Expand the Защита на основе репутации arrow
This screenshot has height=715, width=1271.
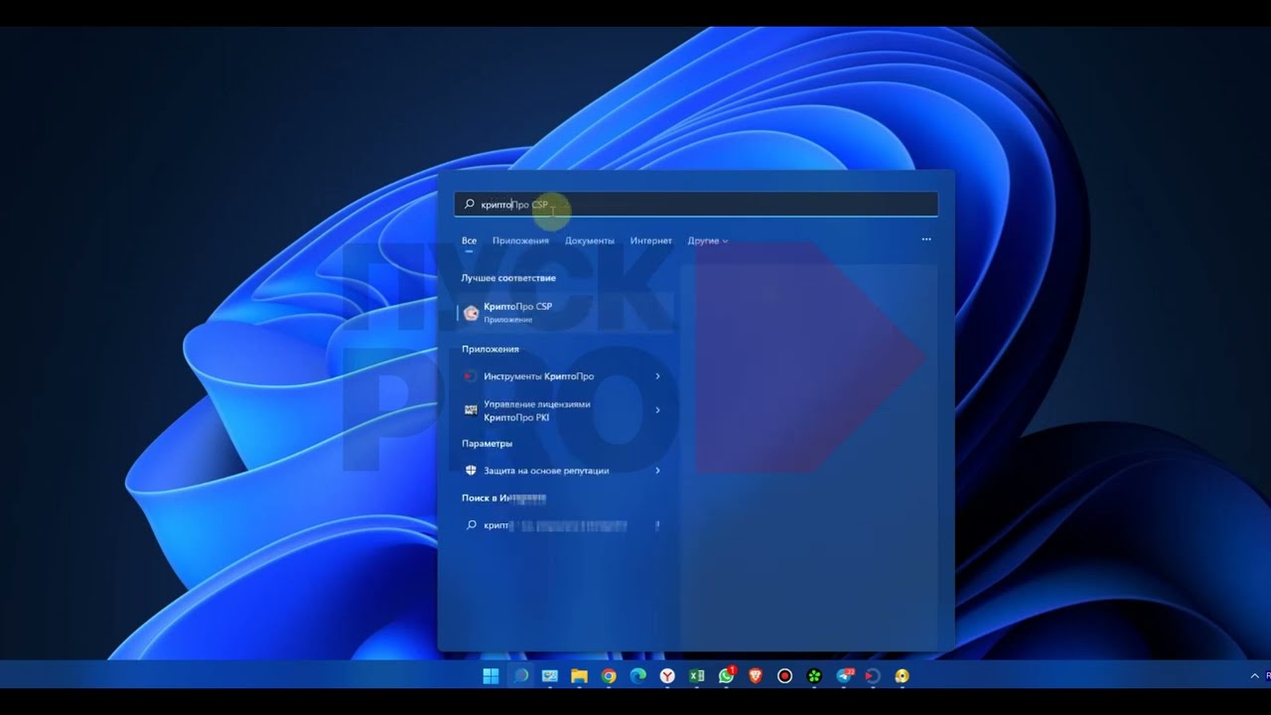coord(657,471)
